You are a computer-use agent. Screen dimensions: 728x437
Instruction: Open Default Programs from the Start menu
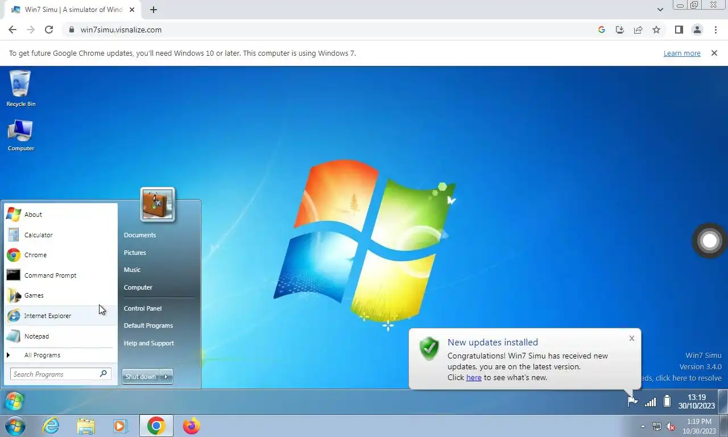tap(148, 325)
